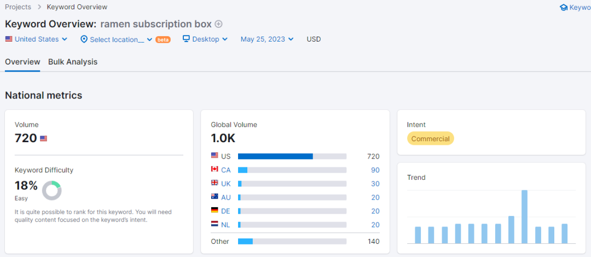Select the Overview tab
This screenshot has height=257, width=591.
pyautogui.click(x=22, y=62)
